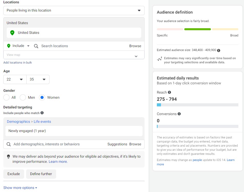Open the Add locations in bulk link
The image size is (244, 192).
point(18,63)
